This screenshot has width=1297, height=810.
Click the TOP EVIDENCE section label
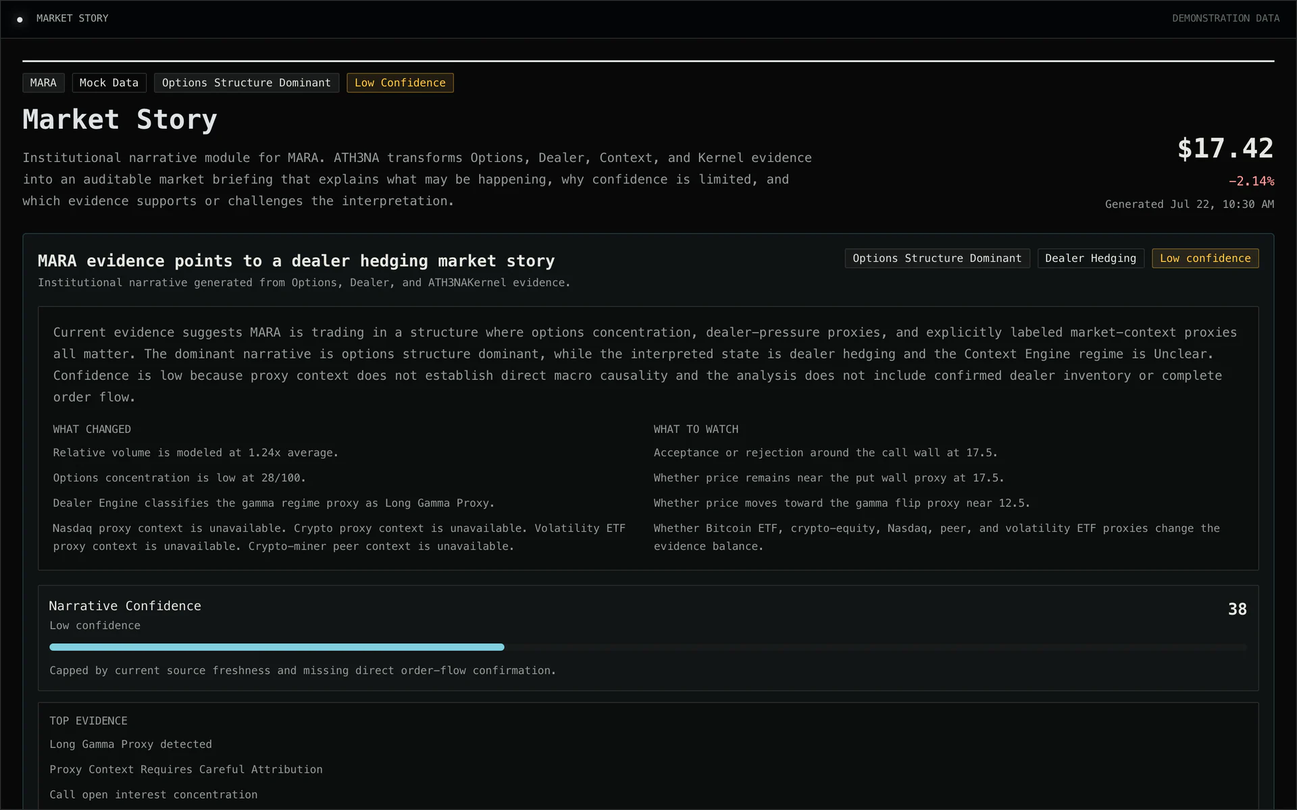click(88, 721)
